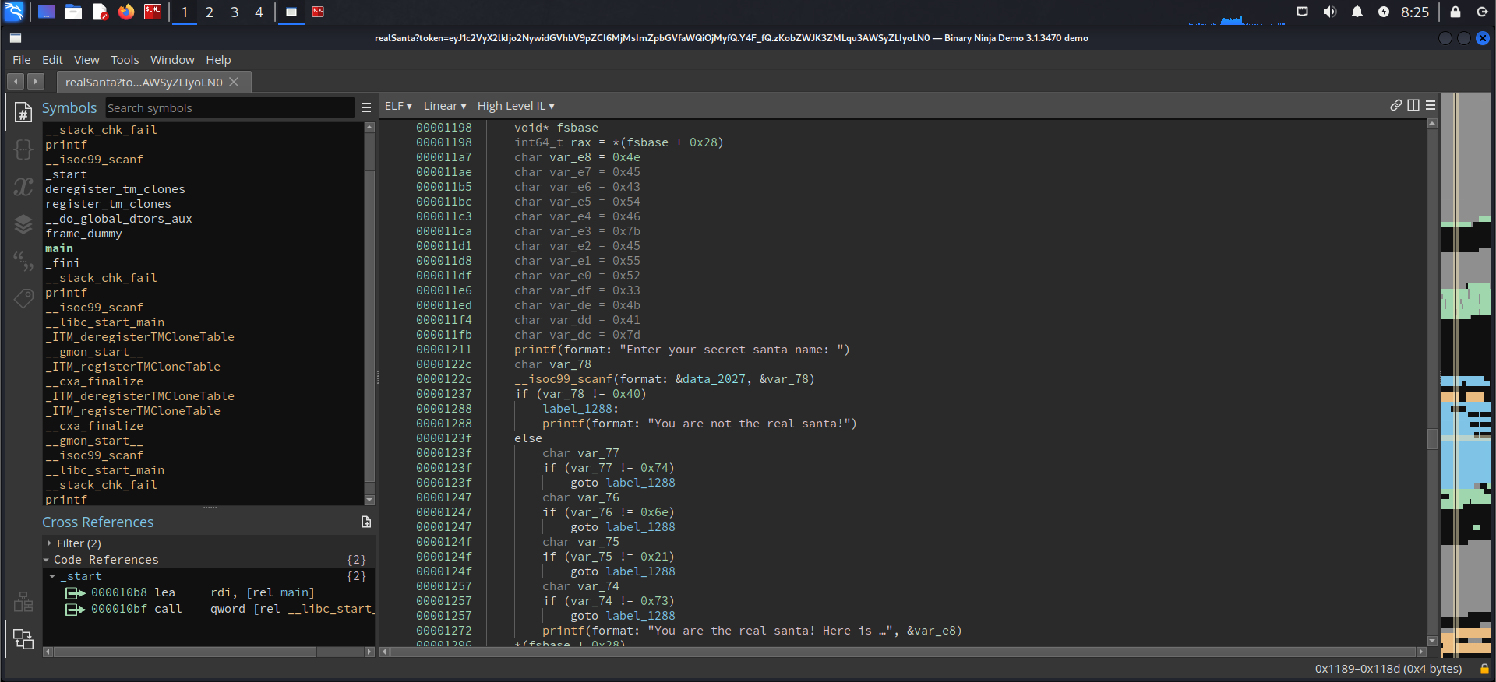Open the Tags sidebar icon
This screenshot has width=1496, height=682.
tap(23, 297)
